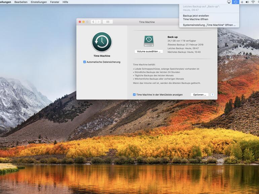Click Ältestes Backup: 27. Februar 2018 text

click(x=185, y=45)
